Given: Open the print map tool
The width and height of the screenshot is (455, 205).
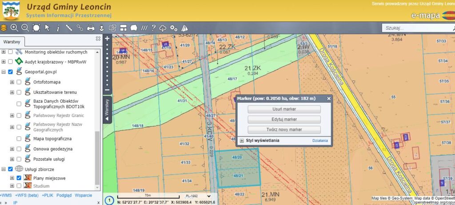Looking at the screenshot, I should [x=91, y=28].
